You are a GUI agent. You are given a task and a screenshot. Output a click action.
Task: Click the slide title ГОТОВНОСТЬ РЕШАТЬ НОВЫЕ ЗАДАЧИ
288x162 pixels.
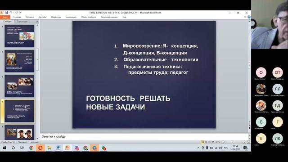pyautogui.click(x=128, y=103)
